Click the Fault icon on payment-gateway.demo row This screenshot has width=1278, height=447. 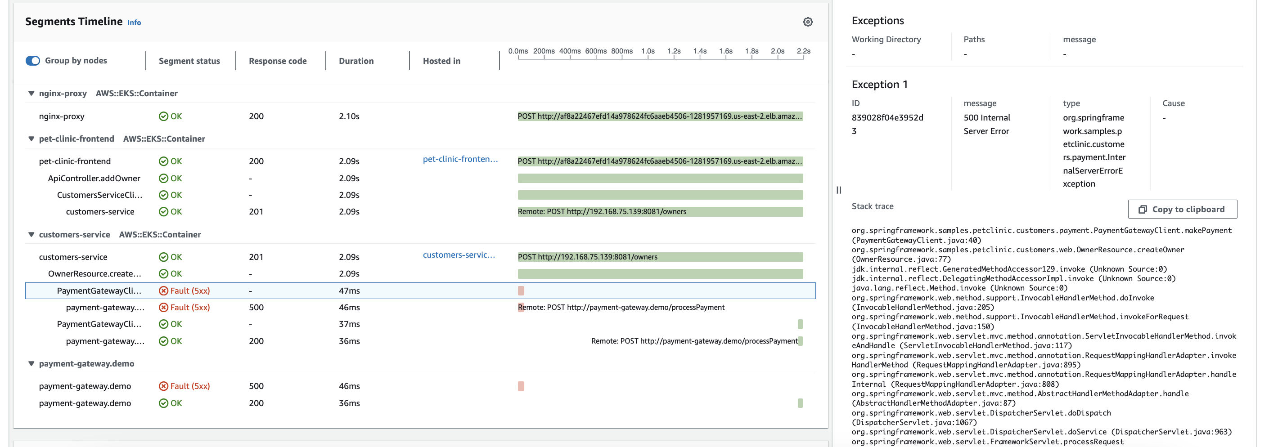point(163,386)
